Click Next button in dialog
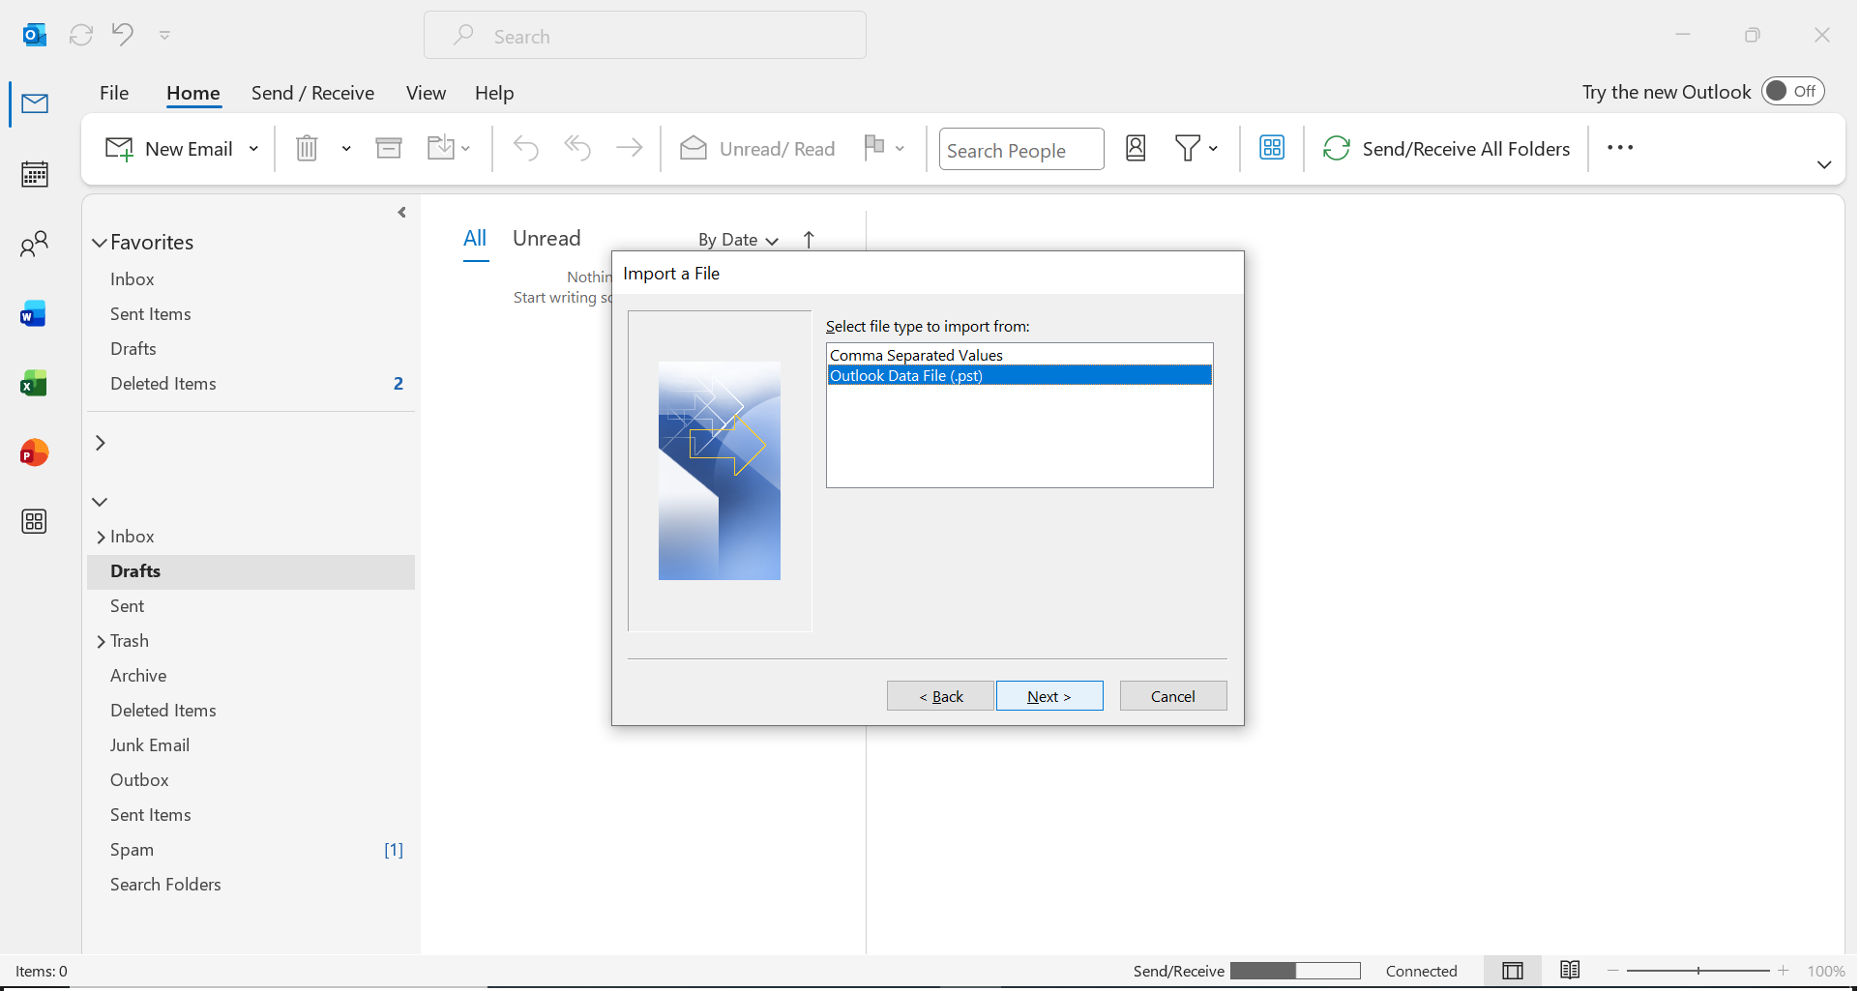 tap(1049, 696)
